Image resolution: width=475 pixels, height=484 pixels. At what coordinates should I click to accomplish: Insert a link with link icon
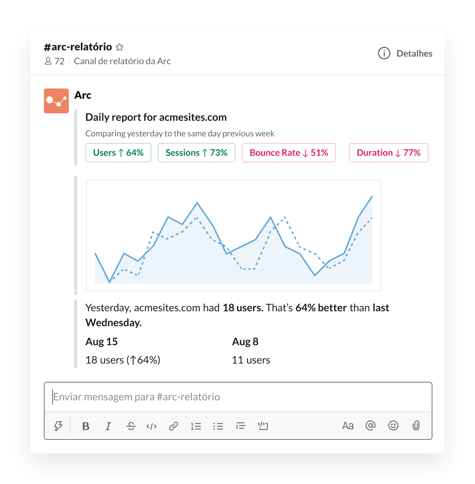[174, 426]
